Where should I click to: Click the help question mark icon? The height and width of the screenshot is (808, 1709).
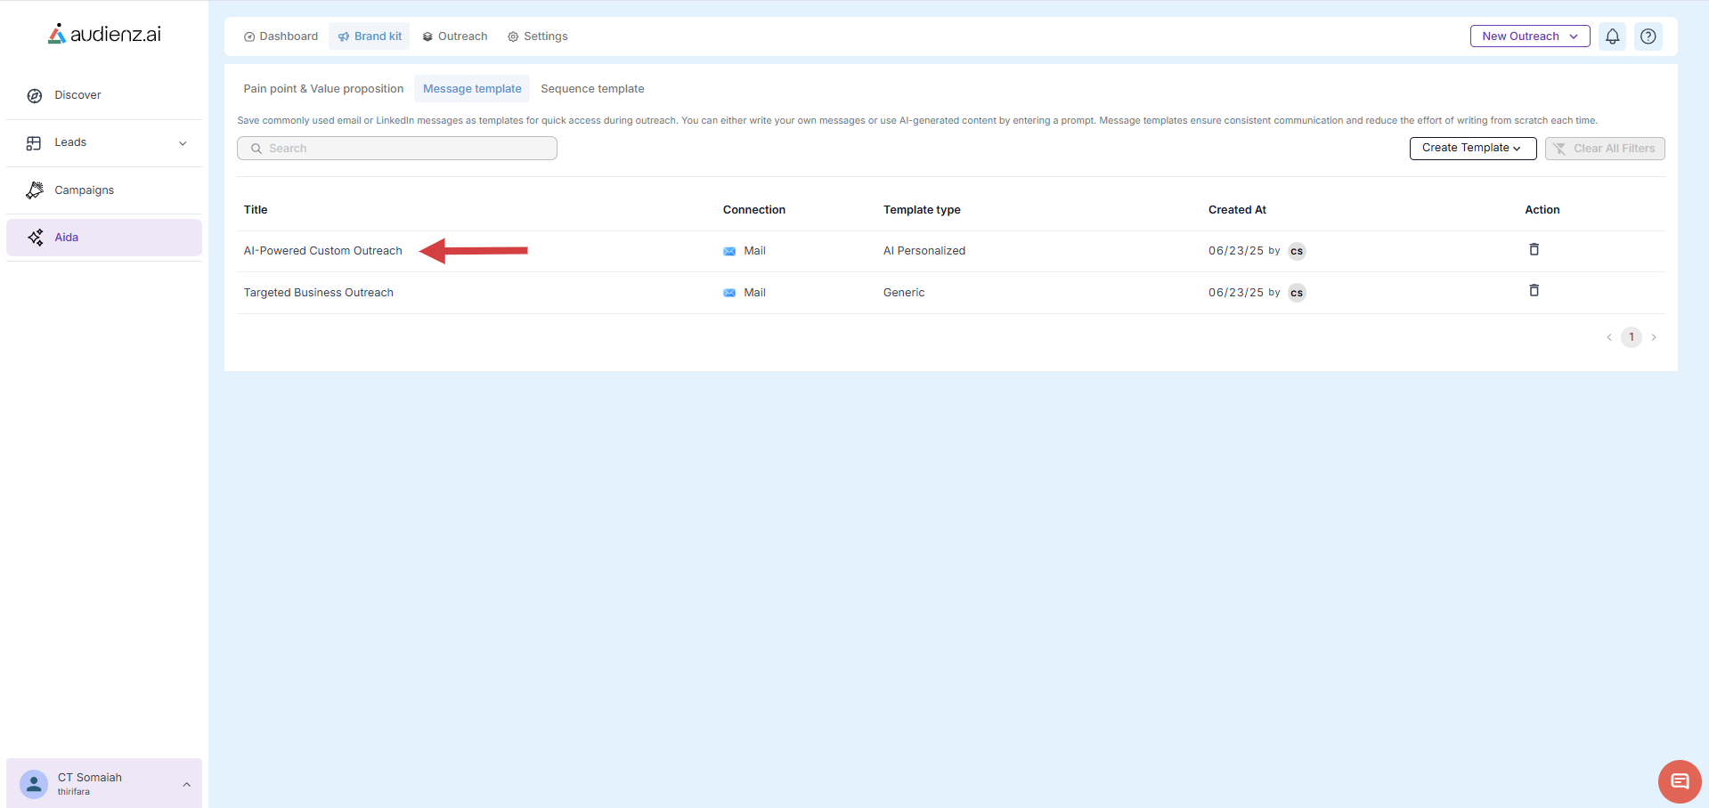(x=1648, y=36)
